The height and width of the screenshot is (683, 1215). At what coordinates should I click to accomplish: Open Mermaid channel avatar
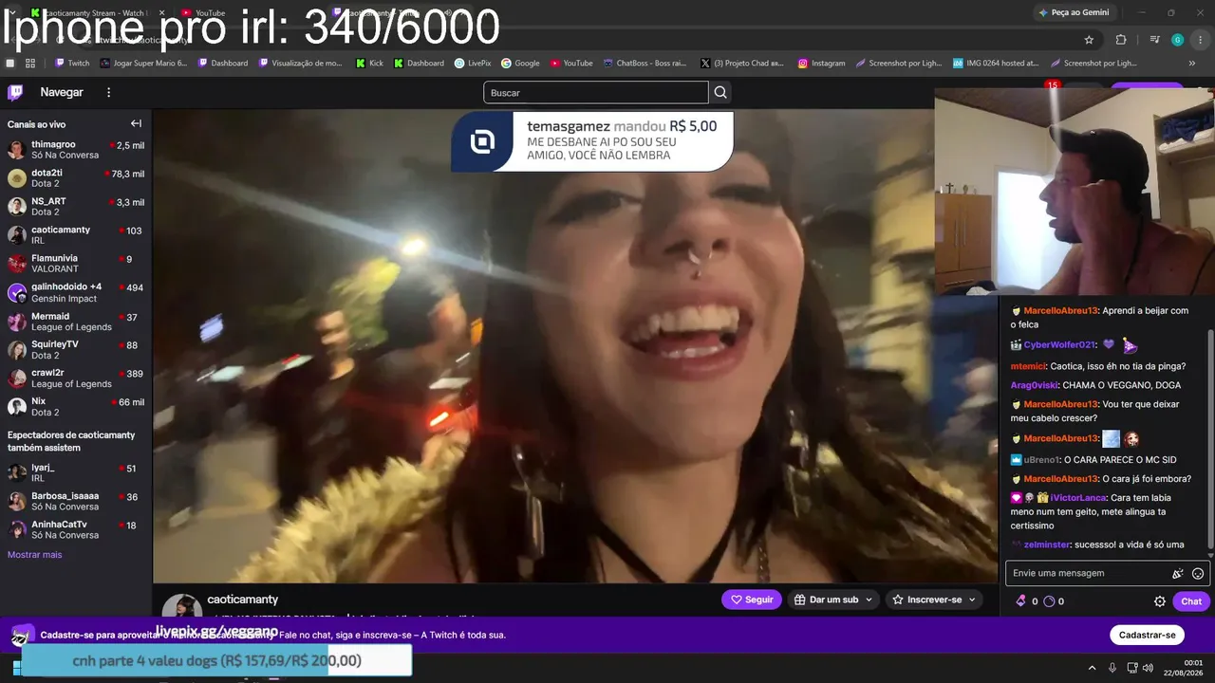(x=16, y=322)
